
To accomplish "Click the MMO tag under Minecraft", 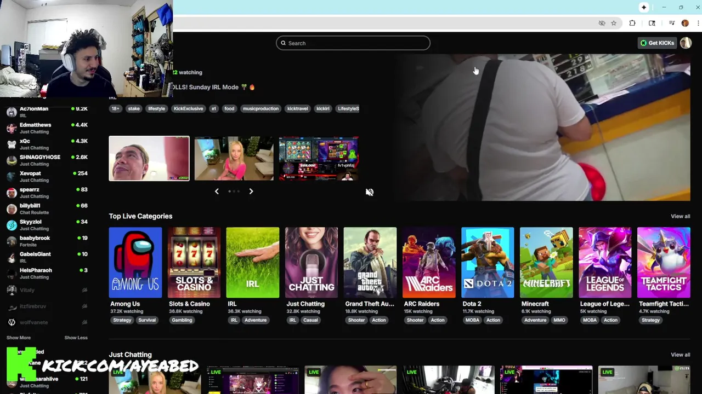I will tap(559, 320).
